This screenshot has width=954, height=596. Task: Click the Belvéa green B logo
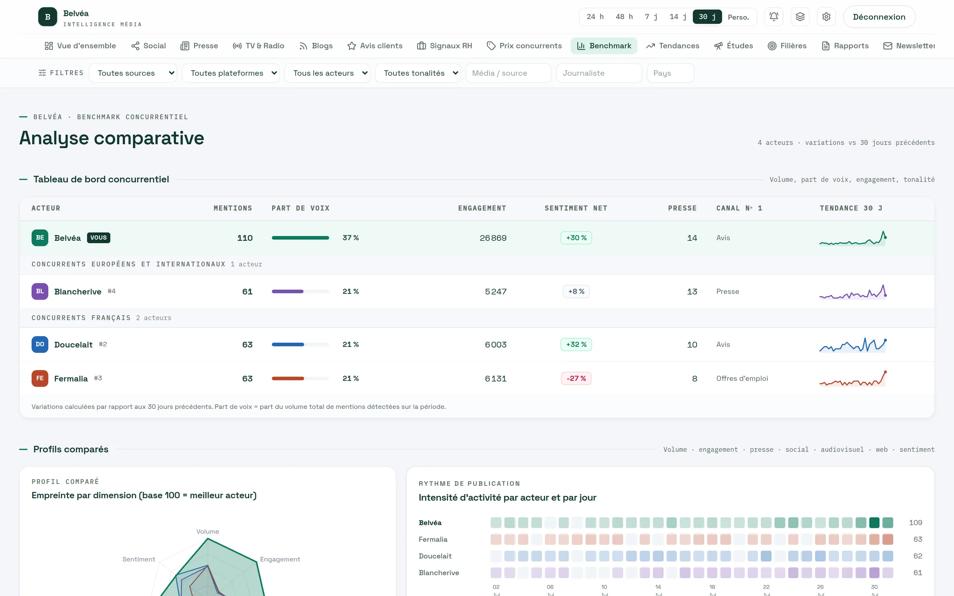click(x=48, y=17)
